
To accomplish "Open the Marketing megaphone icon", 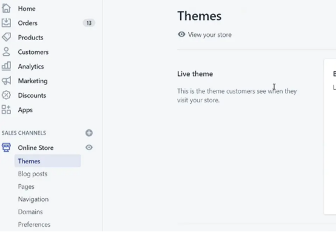I will click(x=6, y=81).
